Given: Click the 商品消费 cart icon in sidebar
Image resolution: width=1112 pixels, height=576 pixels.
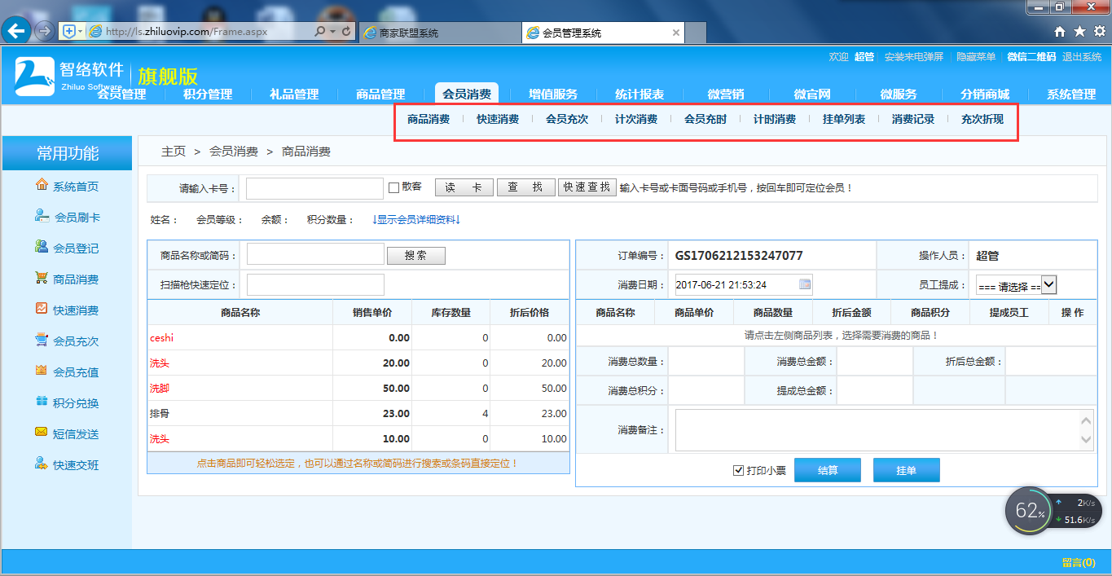Looking at the screenshot, I should click(x=42, y=278).
